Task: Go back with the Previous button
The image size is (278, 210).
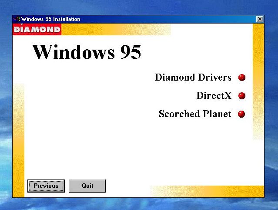Action: point(46,186)
